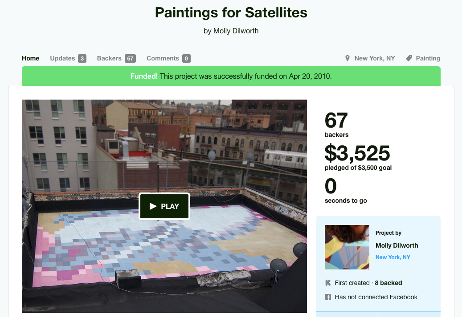Viewport: 462px width, 317px height.
Task: Click the Kickstarter K icon
Action: coord(328,283)
